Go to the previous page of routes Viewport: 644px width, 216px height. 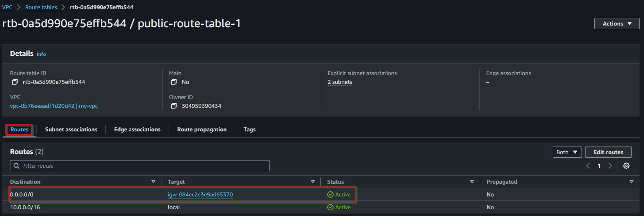[588, 166]
